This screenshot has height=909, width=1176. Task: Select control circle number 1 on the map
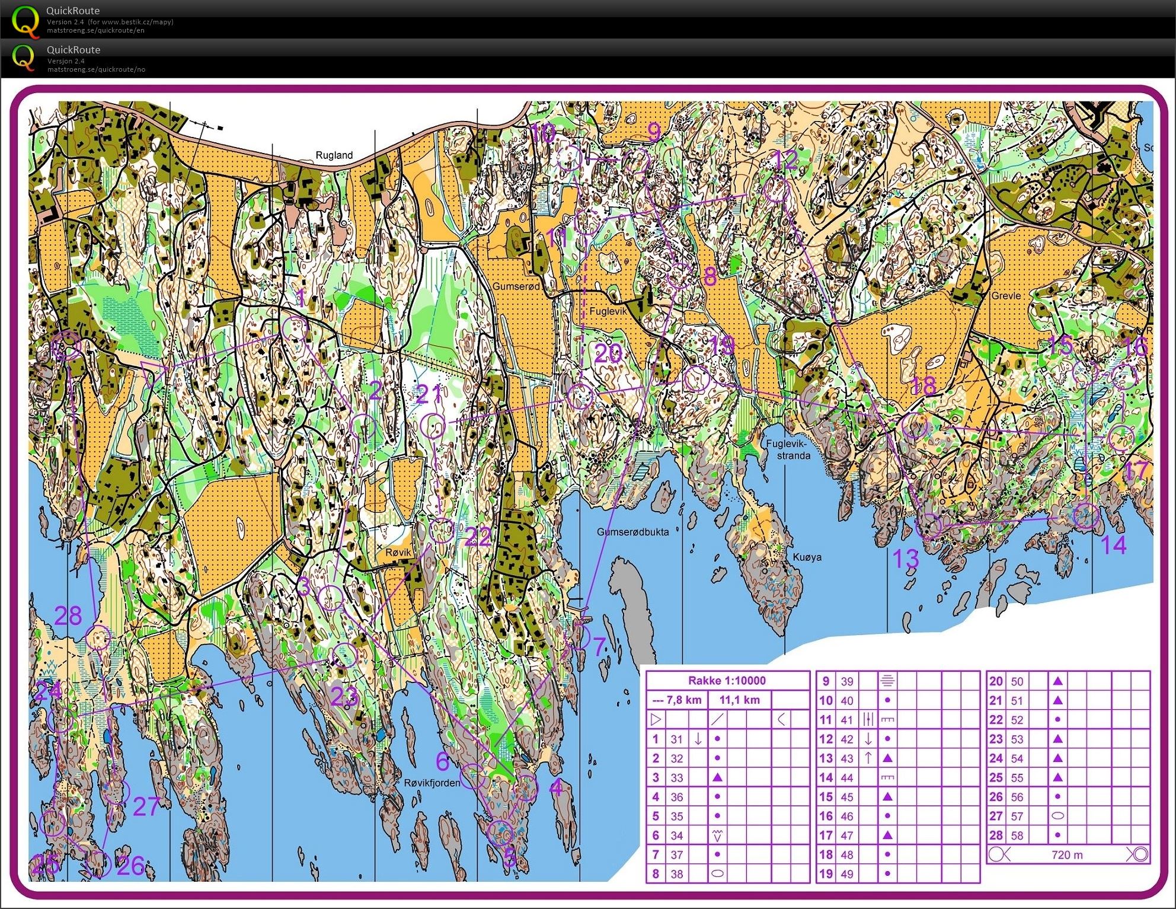(294, 329)
